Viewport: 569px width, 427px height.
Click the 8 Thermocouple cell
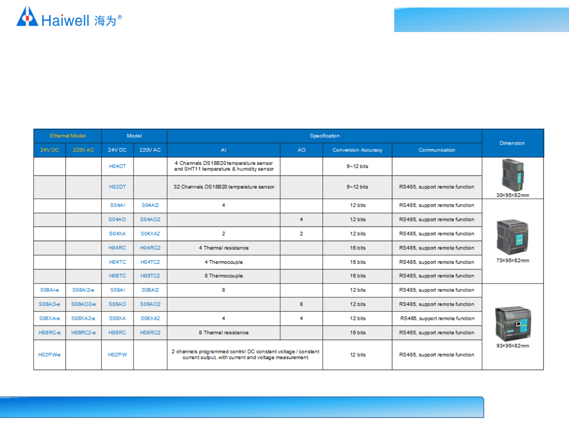click(224, 276)
